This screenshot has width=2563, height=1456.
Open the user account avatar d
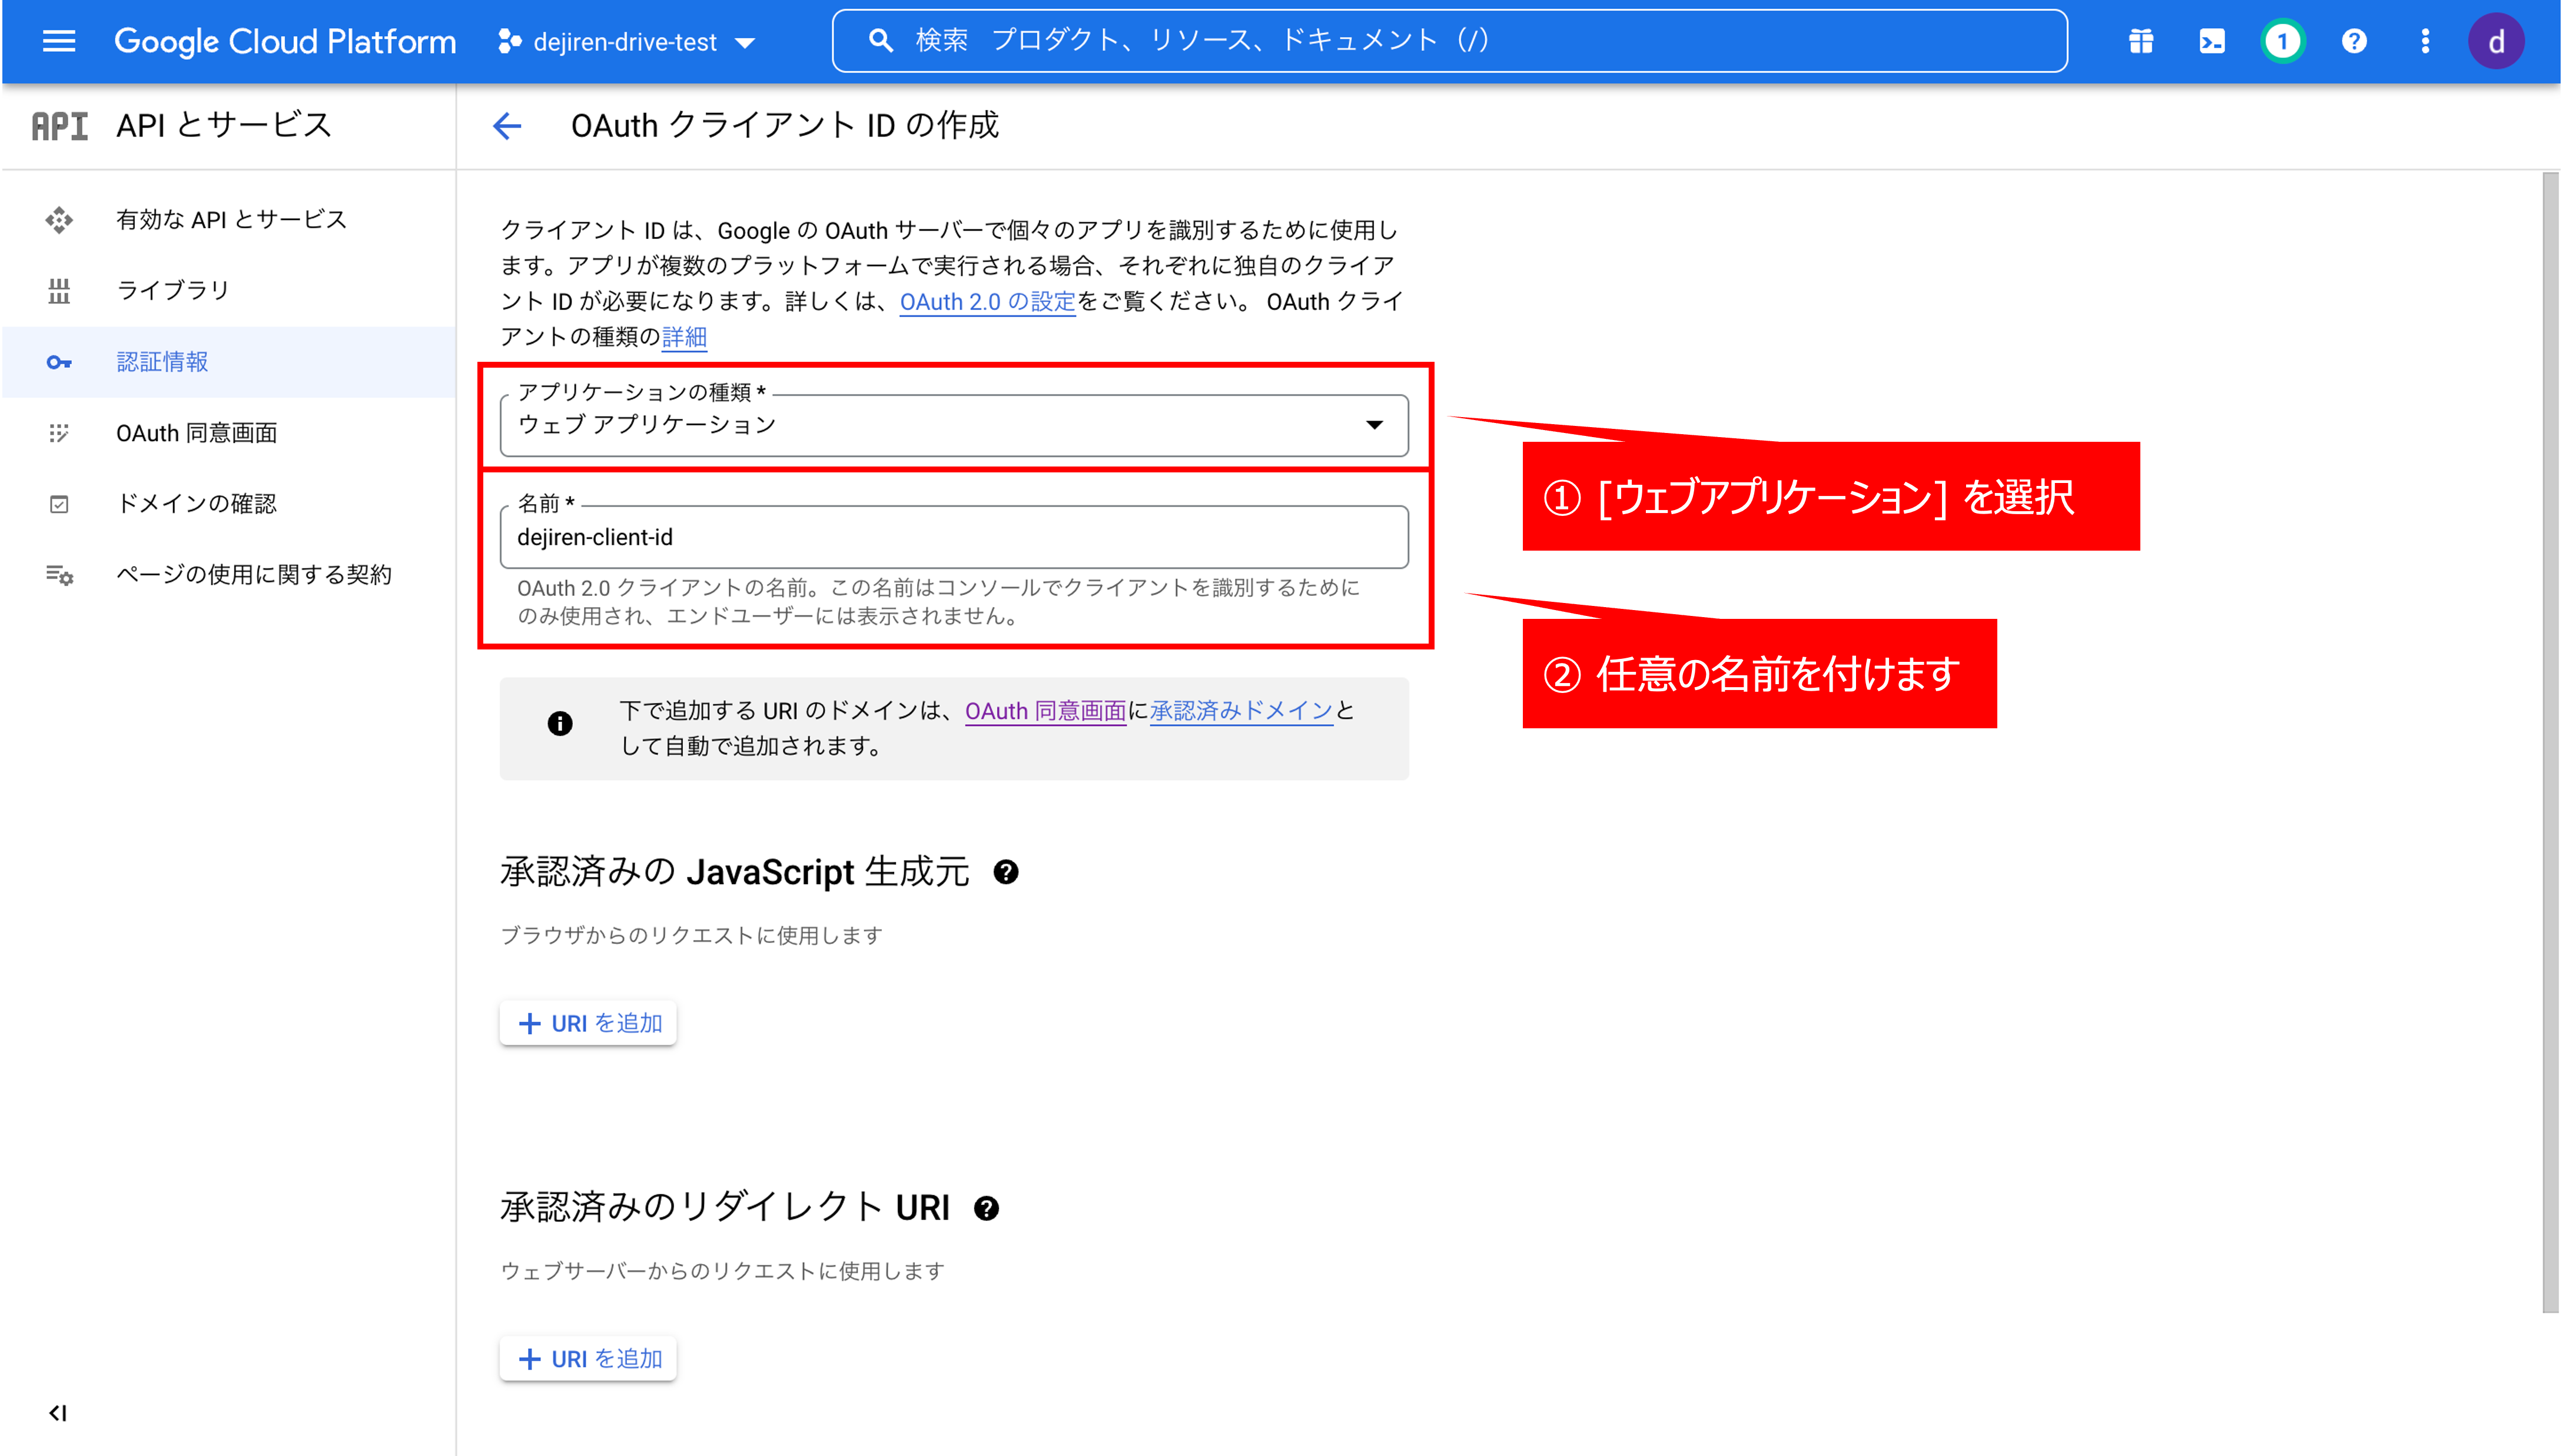click(2495, 41)
